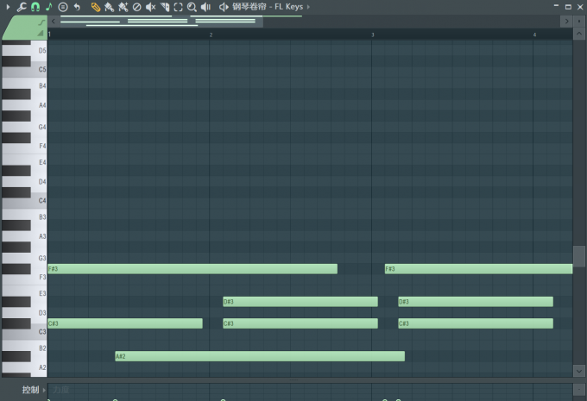
Task: Select the first D#3 note in bar 2
Action: pyautogui.click(x=300, y=302)
